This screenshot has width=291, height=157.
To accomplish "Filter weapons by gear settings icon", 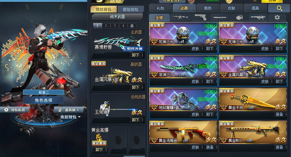I will (x=277, y=18).
